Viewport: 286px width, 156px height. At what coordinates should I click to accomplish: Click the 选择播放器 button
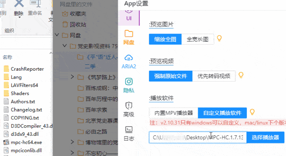pos(265,137)
